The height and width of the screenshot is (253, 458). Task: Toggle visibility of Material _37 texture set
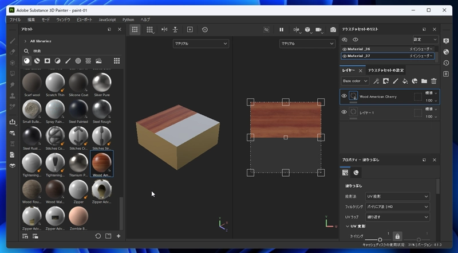point(345,56)
